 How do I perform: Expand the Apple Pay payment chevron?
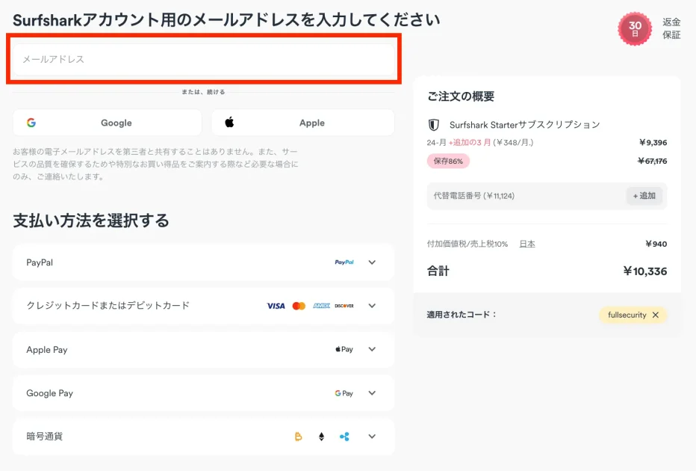click(372, 349)
